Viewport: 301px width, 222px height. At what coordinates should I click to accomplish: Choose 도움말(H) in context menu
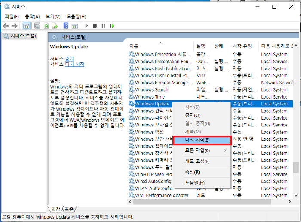(201, 183)
